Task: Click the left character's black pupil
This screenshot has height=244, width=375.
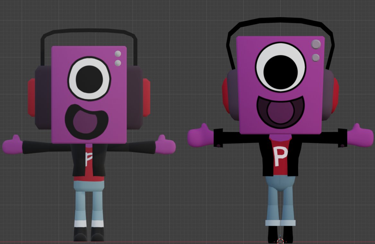Action: pyautogui.click(x=89, y=79)
